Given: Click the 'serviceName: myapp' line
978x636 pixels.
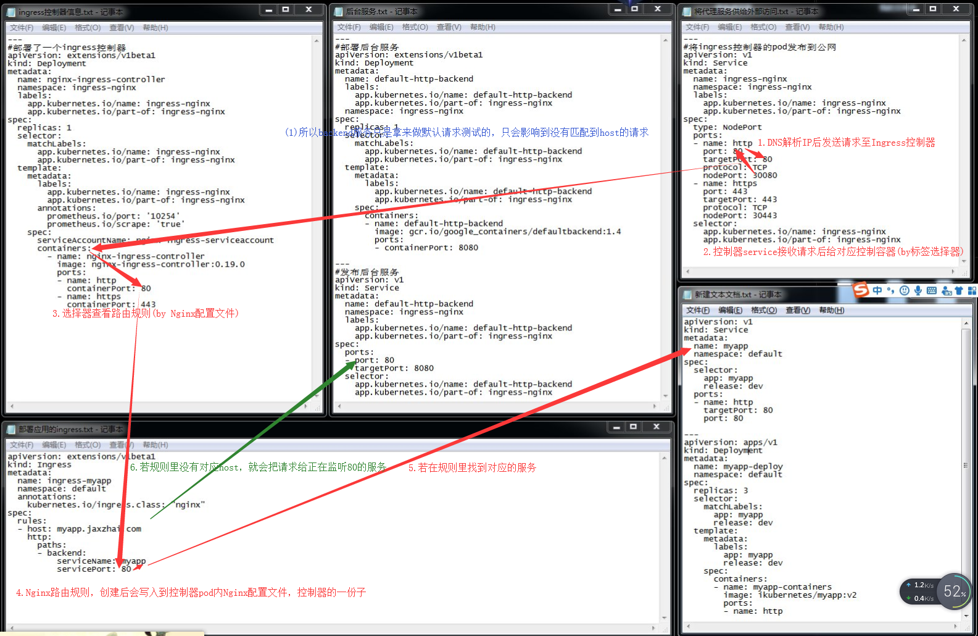Looking at the screenshot, I should click(x=101, y=561).
